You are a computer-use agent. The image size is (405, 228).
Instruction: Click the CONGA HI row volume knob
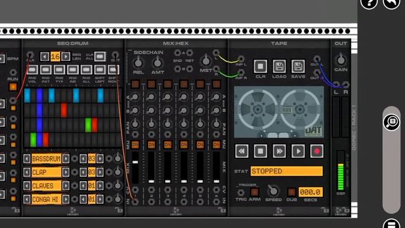[x=118, y=199]
